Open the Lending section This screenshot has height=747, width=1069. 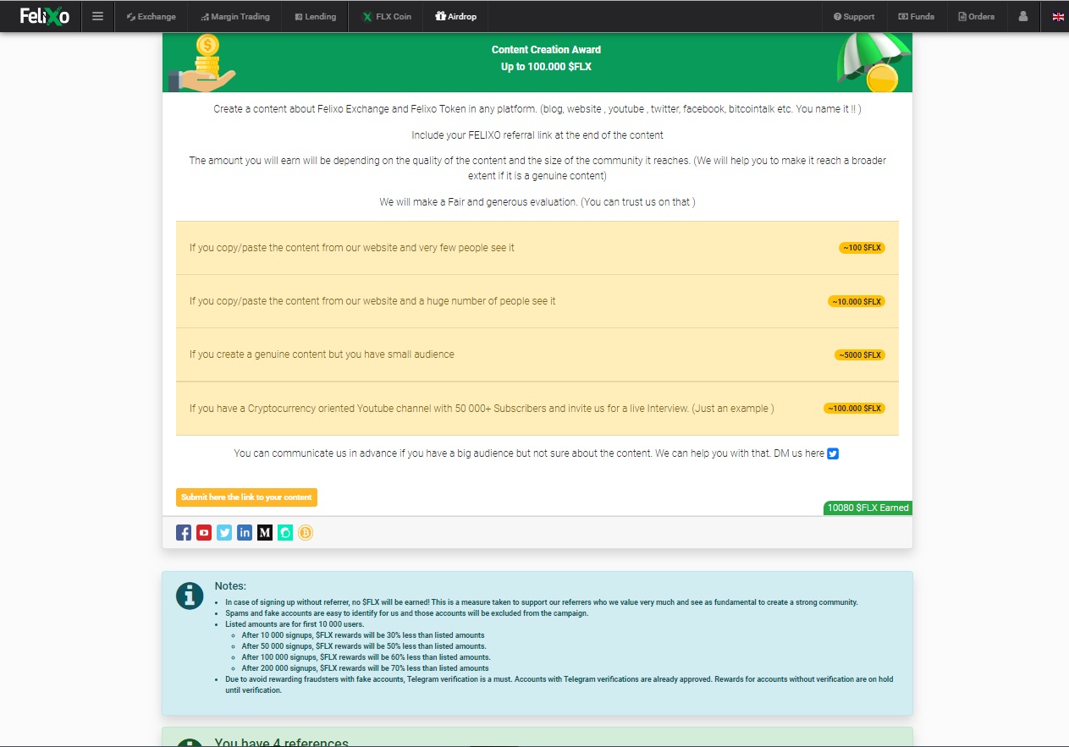click(x=315, y=16)
